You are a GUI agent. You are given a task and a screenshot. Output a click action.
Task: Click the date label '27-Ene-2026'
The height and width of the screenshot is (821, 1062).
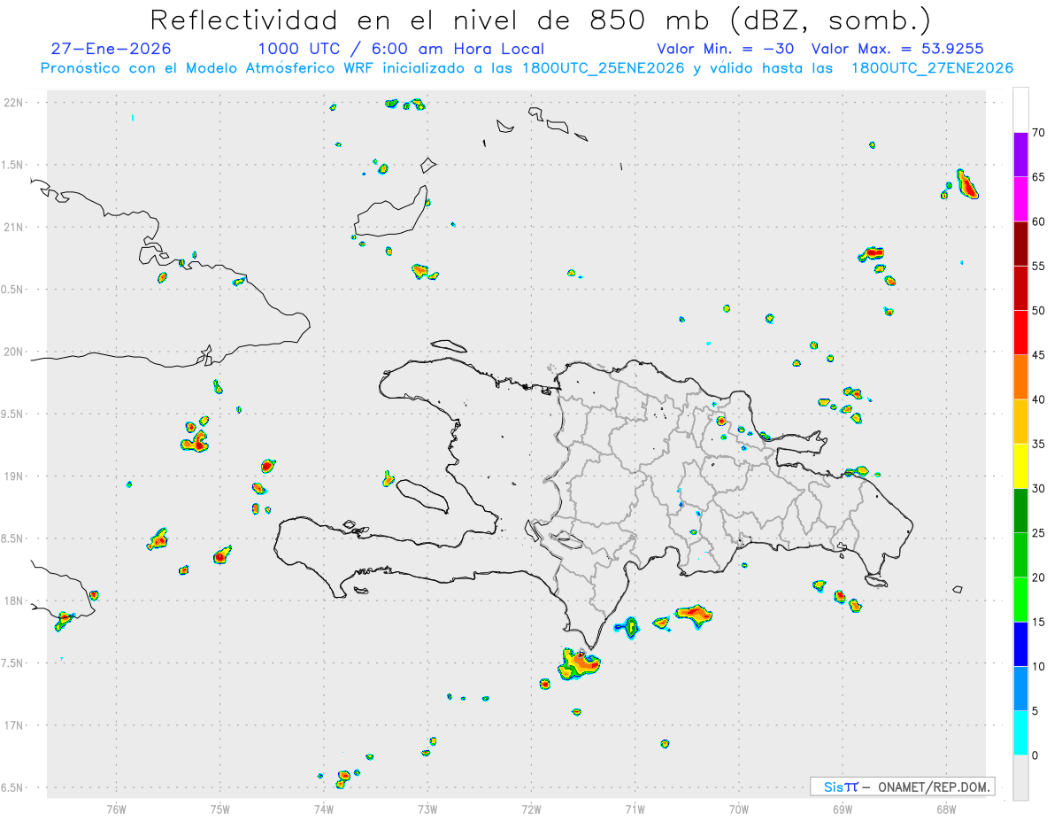coord(112,49)
